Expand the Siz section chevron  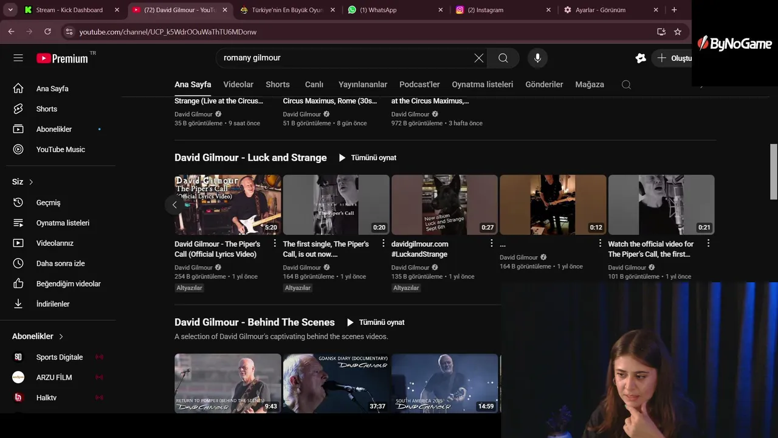[31, 182]
